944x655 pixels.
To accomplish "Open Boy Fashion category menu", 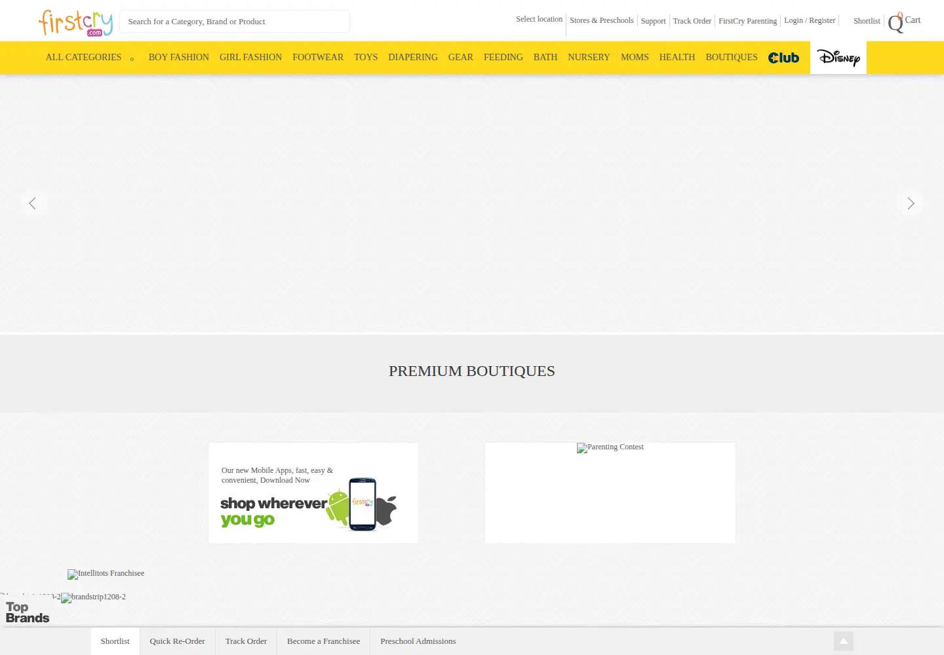I will pos(179,58).
